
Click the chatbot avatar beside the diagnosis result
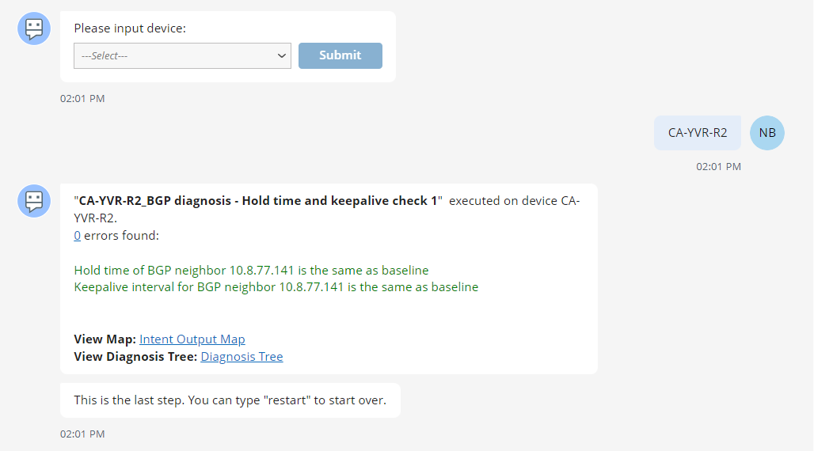click(x=34, y=201)
